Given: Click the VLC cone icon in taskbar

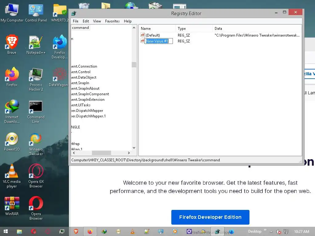Looking at the screenshot, I should (x=133, y=231).
